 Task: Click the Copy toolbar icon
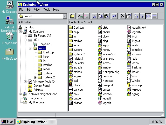[x=100, y=16]
